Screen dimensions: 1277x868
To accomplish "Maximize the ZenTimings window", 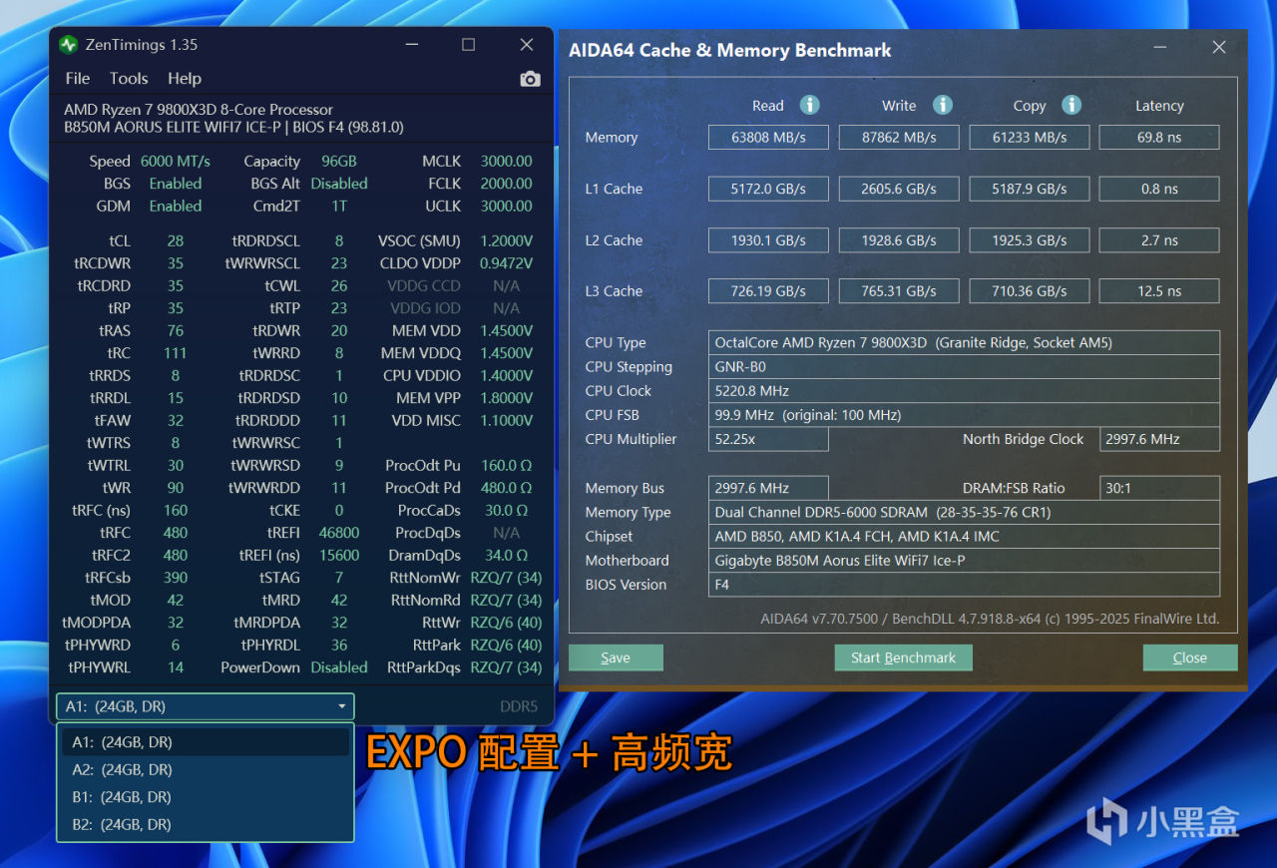I will click(x=468, y=45).
